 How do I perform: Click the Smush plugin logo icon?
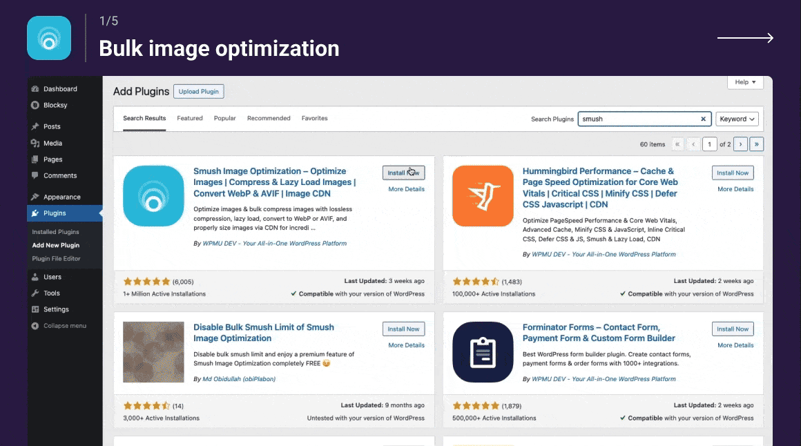click(x=153, y=196)
